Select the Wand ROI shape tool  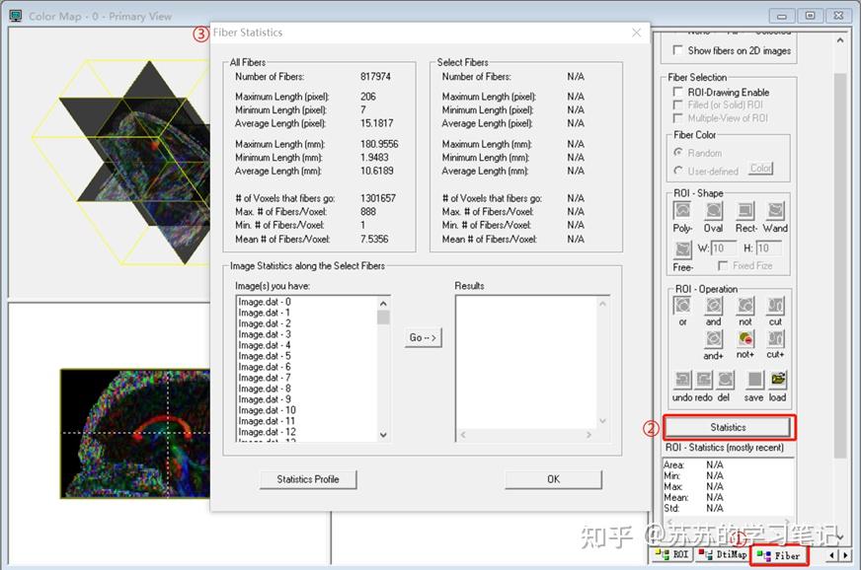[776, 211]
